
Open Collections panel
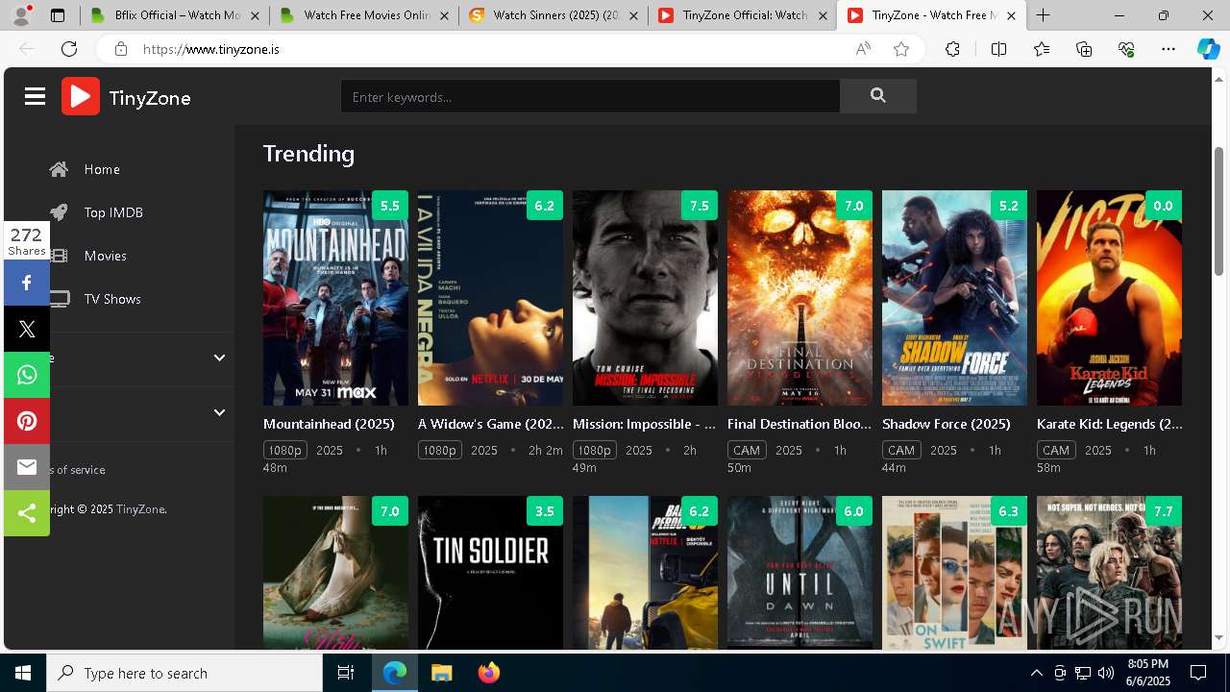tap(1084, 49)
